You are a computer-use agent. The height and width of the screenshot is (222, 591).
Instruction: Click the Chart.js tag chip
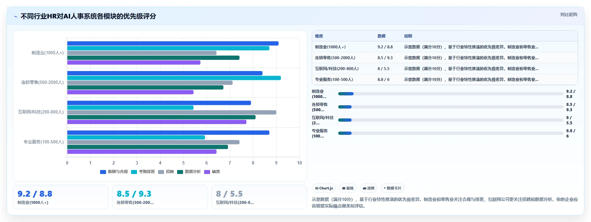tap(324, 188)
